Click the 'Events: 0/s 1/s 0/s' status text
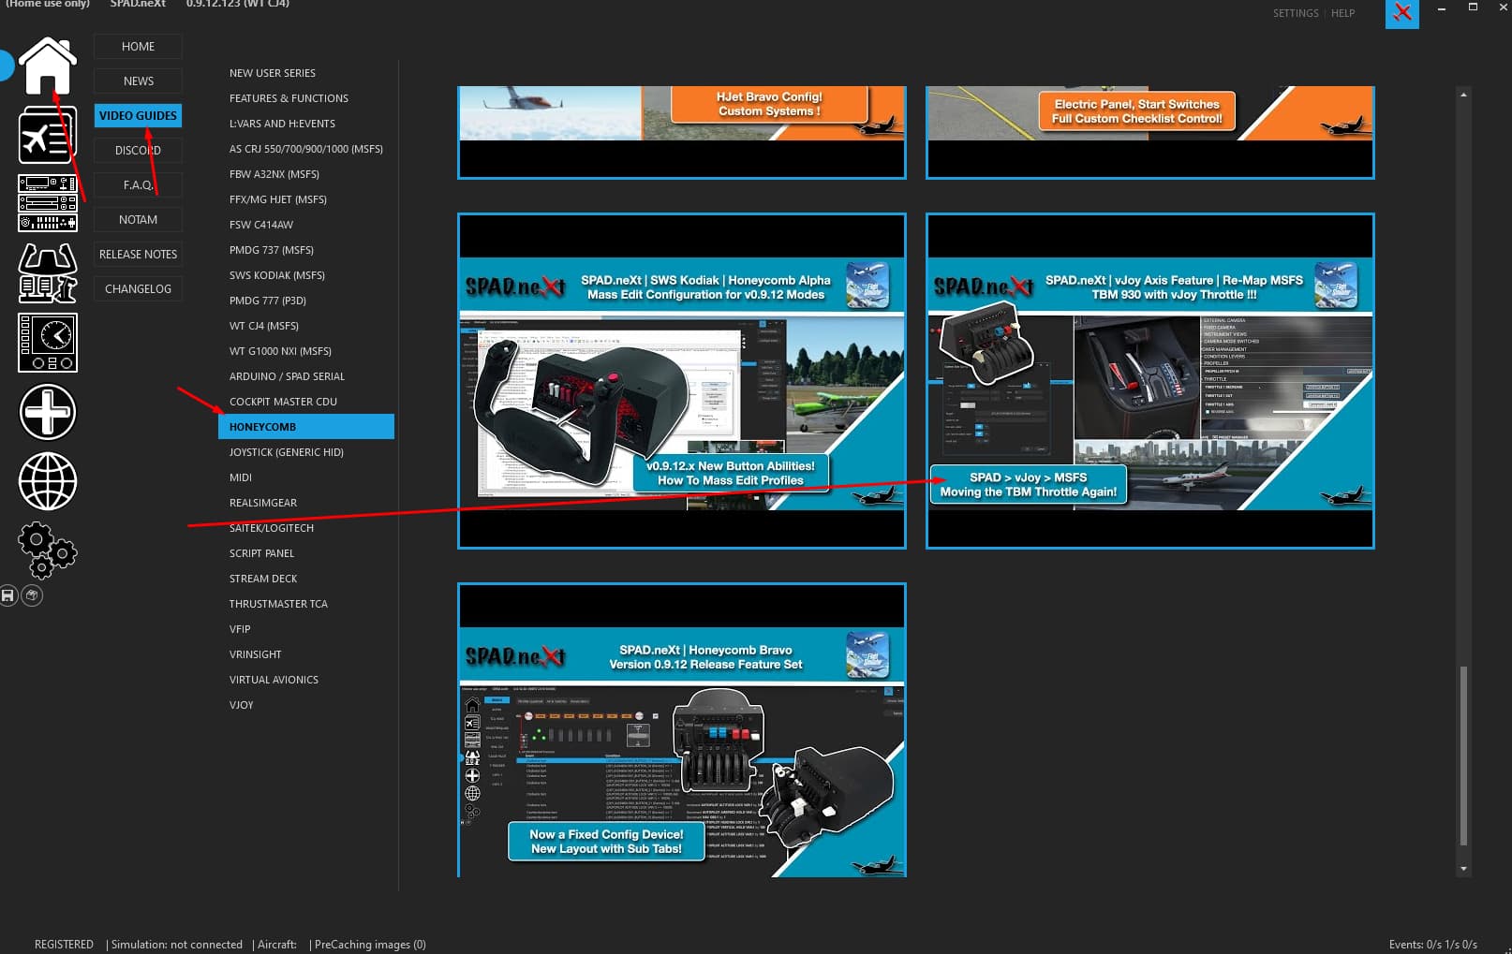 tap(1432, 945)
